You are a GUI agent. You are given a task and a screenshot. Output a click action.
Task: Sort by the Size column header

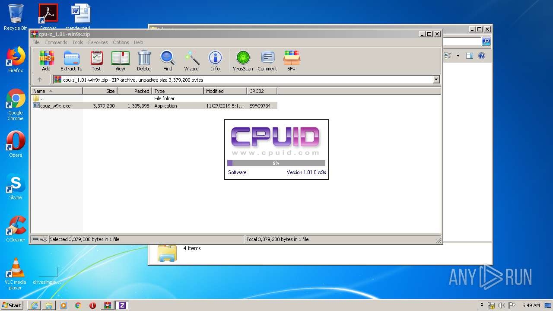(100, 91)
